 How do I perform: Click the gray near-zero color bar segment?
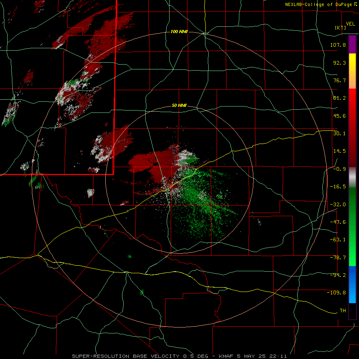(352, 178)
